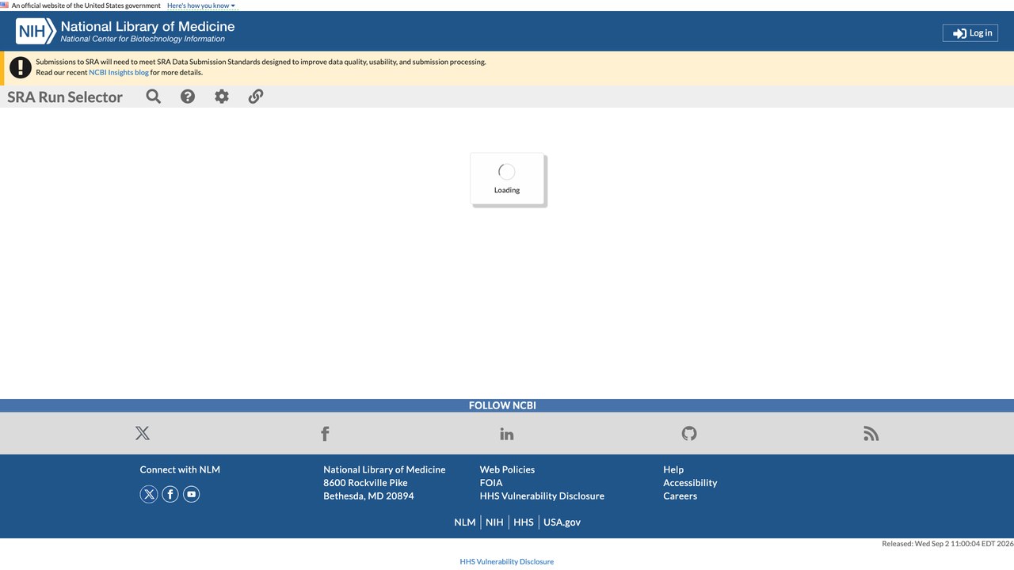The width and height of the screenshot is (1014, 570).
Task: Open the settings gear icon
Action: (222, 97)
